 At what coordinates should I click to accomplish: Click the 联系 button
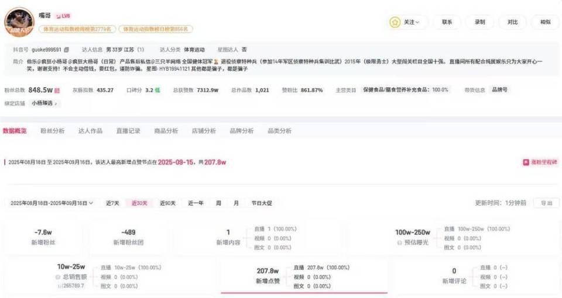click(x=447, y=22)
